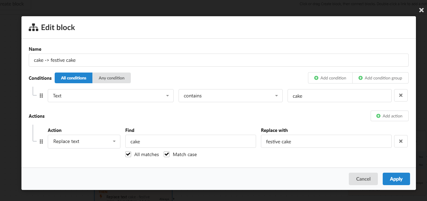This screenshot has height=201, width=427.
Task: Click the Replace with text field
Action: 326,141
